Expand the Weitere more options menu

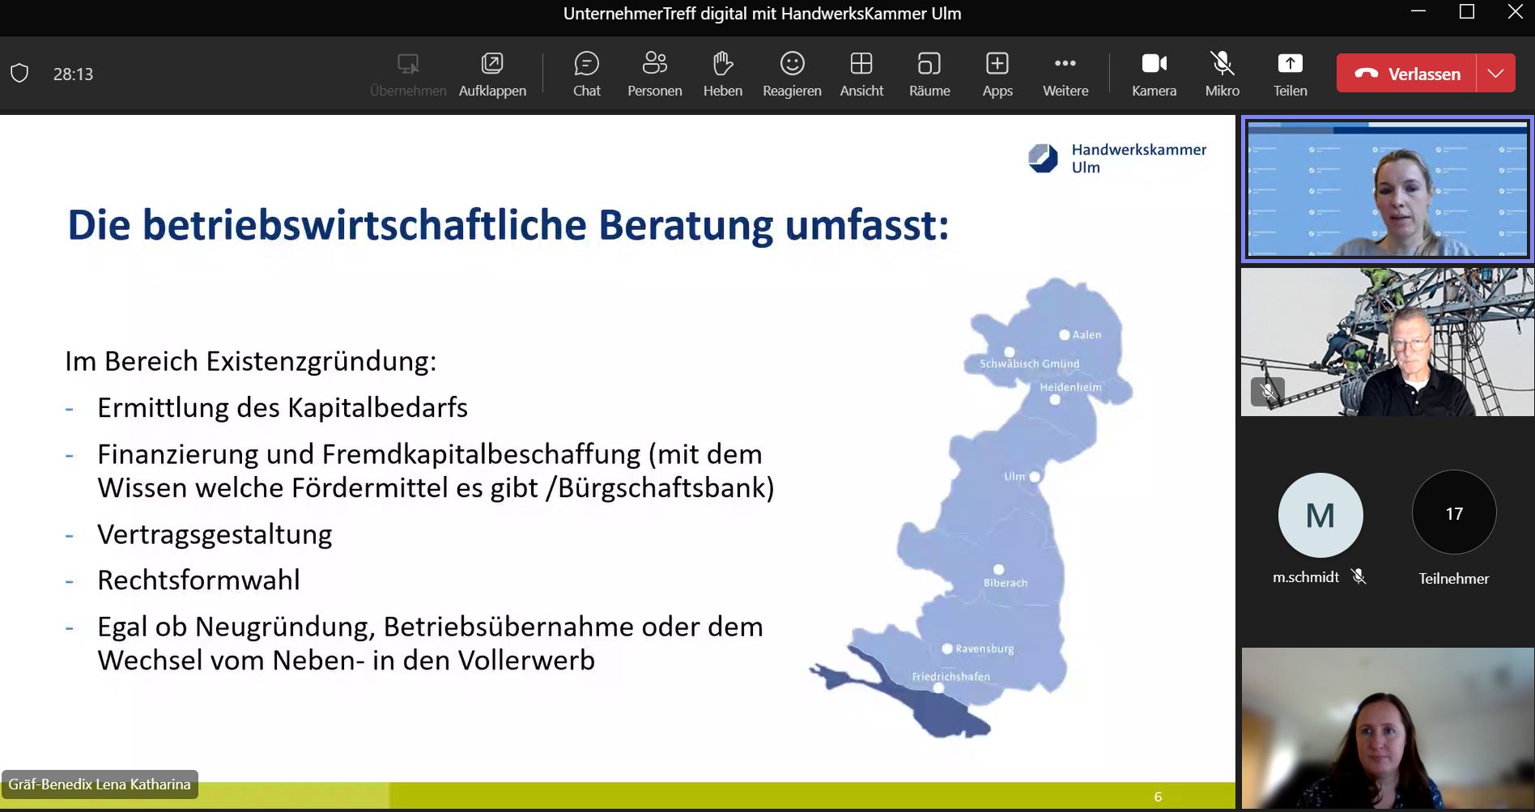click(x=1065, y=74)
